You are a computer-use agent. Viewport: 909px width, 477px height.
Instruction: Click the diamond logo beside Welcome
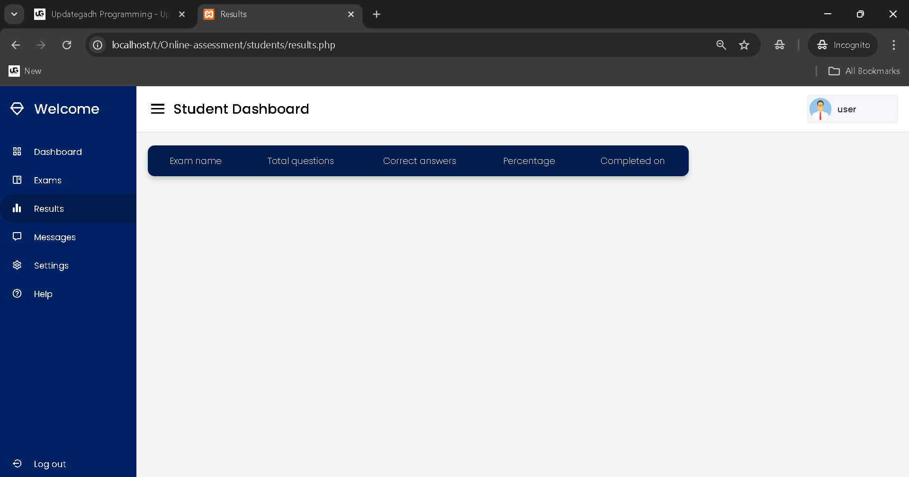point(17,108)
